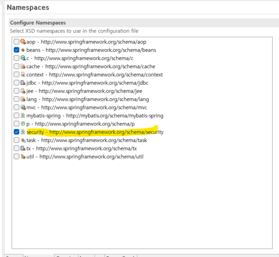Select the mvc schema URL row
This screenshot has height=257, width=279.
(87, 108)
